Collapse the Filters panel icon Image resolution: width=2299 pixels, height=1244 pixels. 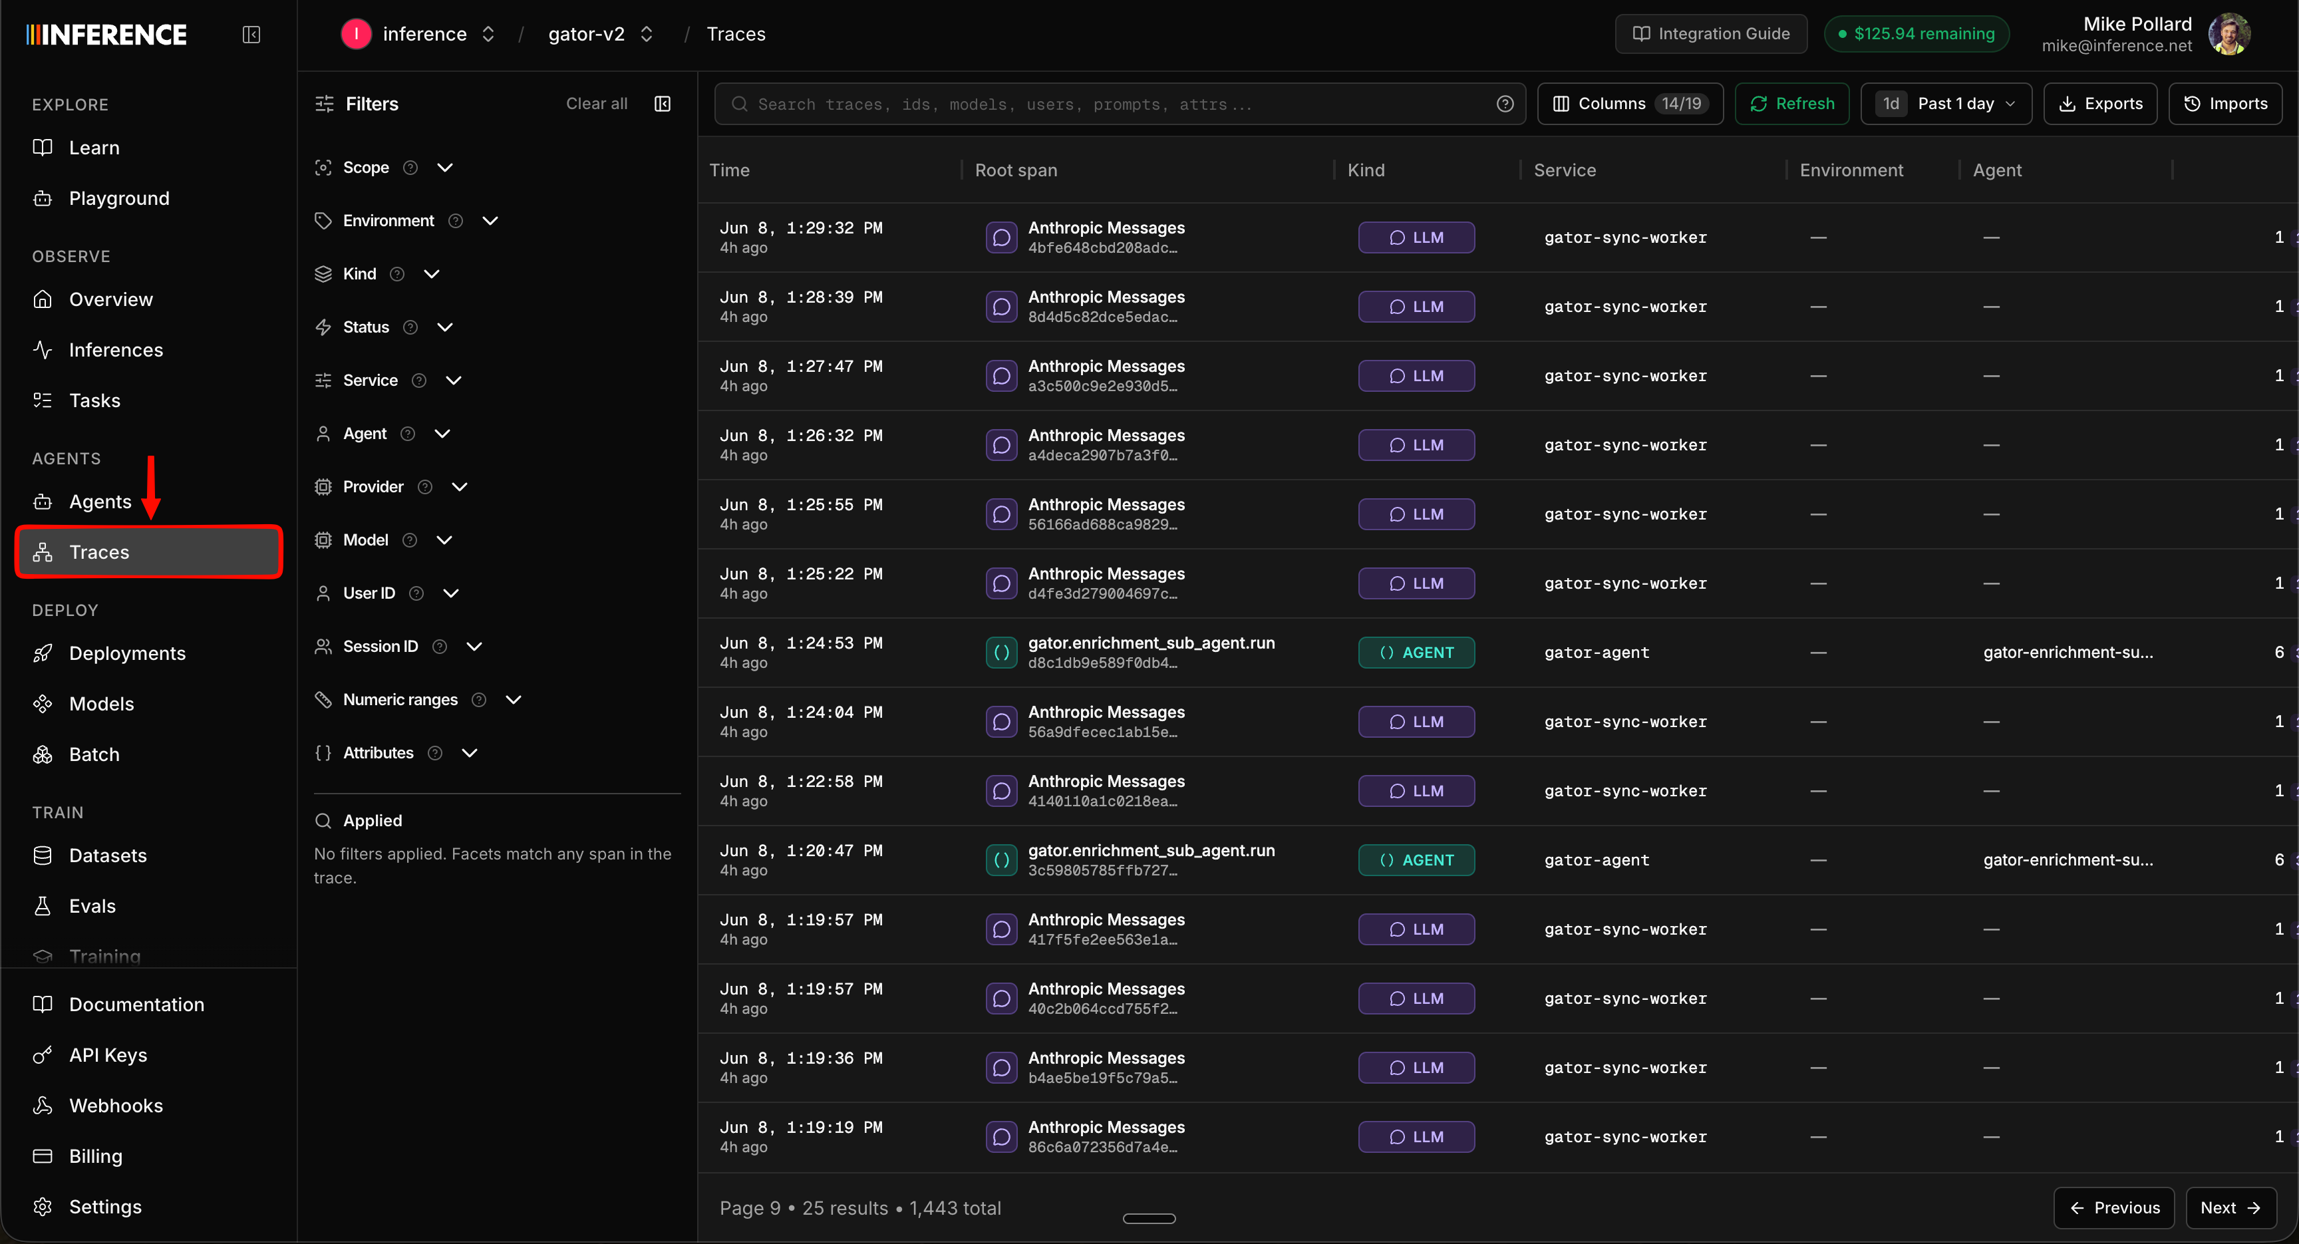[x=662, y=104]
